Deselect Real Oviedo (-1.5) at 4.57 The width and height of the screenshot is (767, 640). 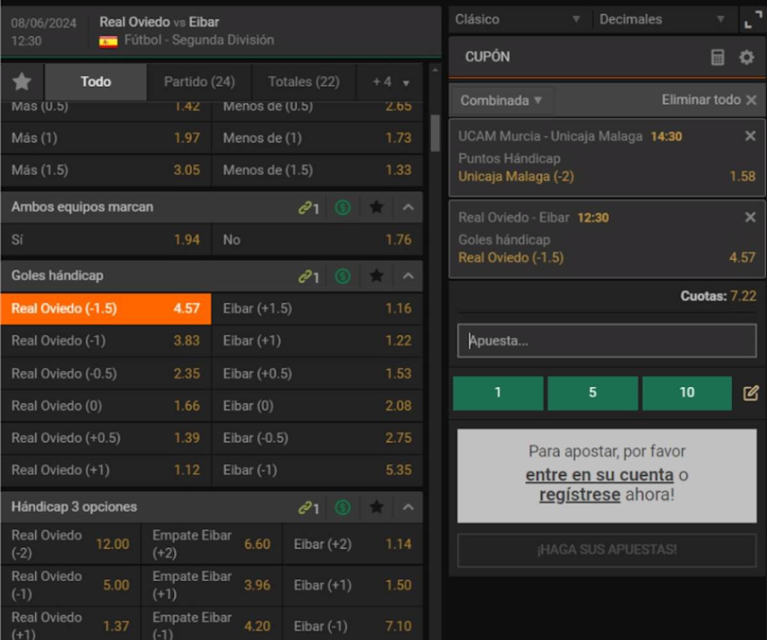[106, 309]
